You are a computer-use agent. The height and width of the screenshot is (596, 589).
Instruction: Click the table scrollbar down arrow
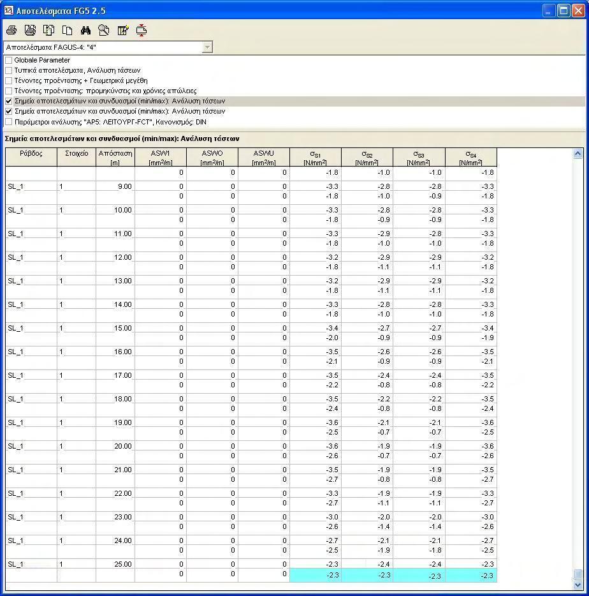coord(578,585)
